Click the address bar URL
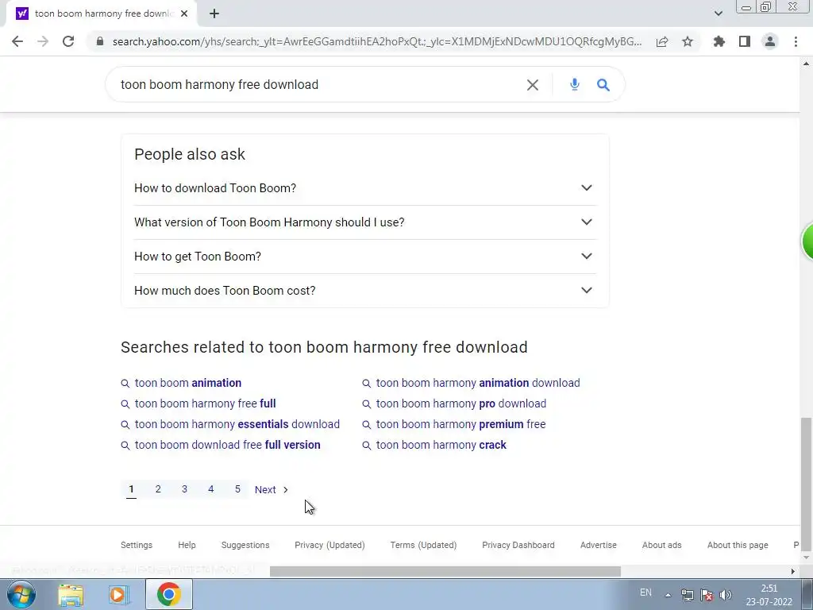 click(x=377, y=41)
